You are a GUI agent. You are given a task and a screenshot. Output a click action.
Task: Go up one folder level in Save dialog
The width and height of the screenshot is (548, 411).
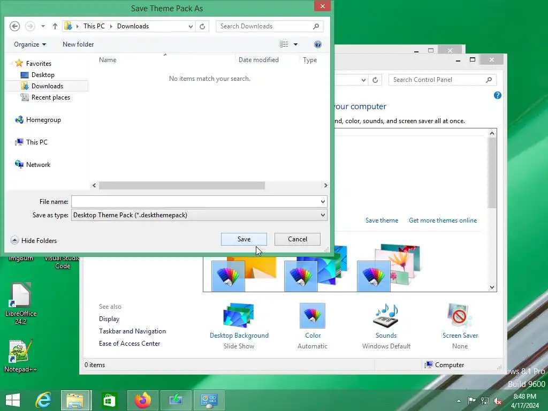click(x=55, y=26)
